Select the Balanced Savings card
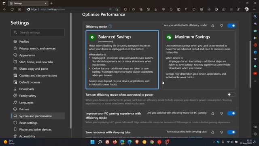This screenshot has width=259, height=146. coord(122,60)
